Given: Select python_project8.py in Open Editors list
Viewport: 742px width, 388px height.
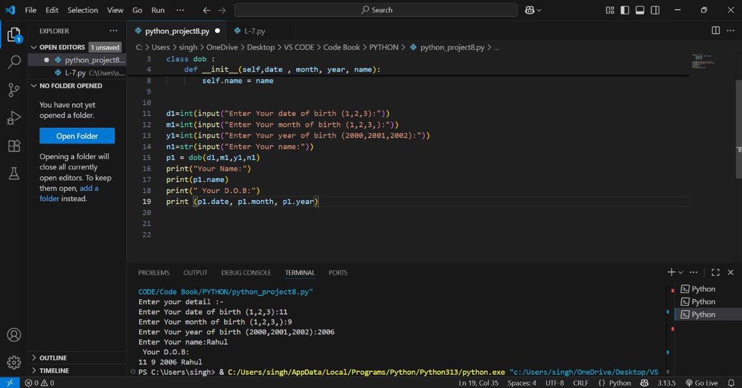Looking at the screenshot, I should click(x=77, y=60).
